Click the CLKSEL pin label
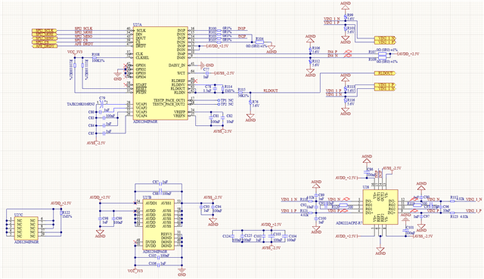Screen dimensions: 484x279 click(142, 57)
